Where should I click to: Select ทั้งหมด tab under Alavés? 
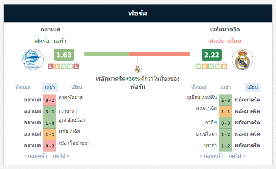click(23, 87)
